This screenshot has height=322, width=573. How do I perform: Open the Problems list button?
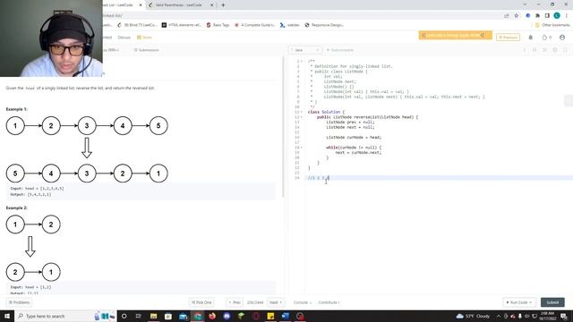coord(19,302)
